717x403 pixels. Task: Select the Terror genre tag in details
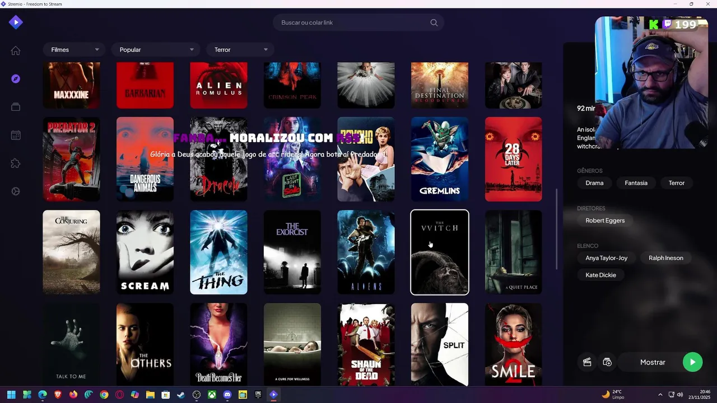click(x=676, y=183)
